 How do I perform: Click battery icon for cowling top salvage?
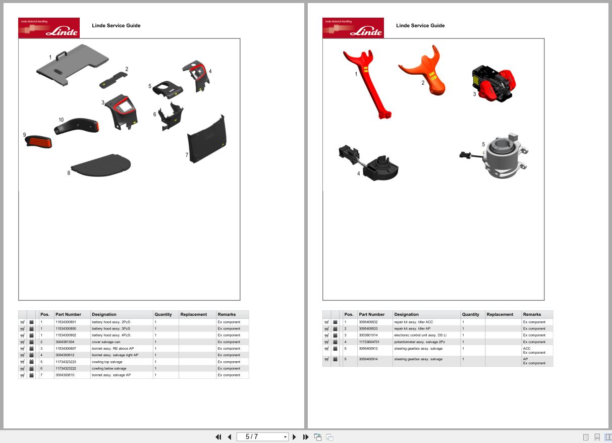pyautogui.click(x=31, y=362)
